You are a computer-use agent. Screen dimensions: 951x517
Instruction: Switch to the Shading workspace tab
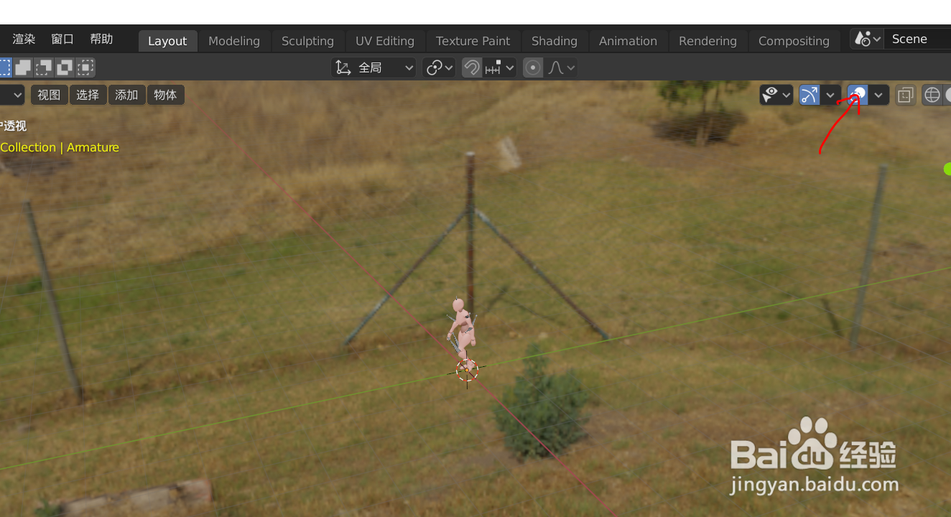coord(555,41)
